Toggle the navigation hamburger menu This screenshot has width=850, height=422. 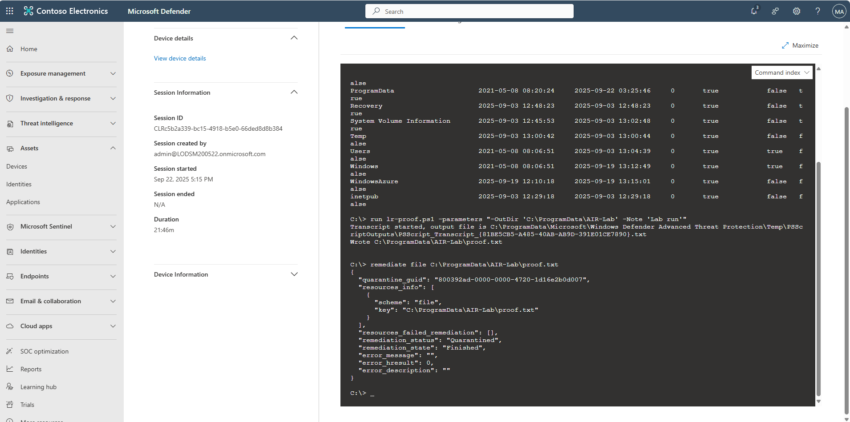(10, 31)
